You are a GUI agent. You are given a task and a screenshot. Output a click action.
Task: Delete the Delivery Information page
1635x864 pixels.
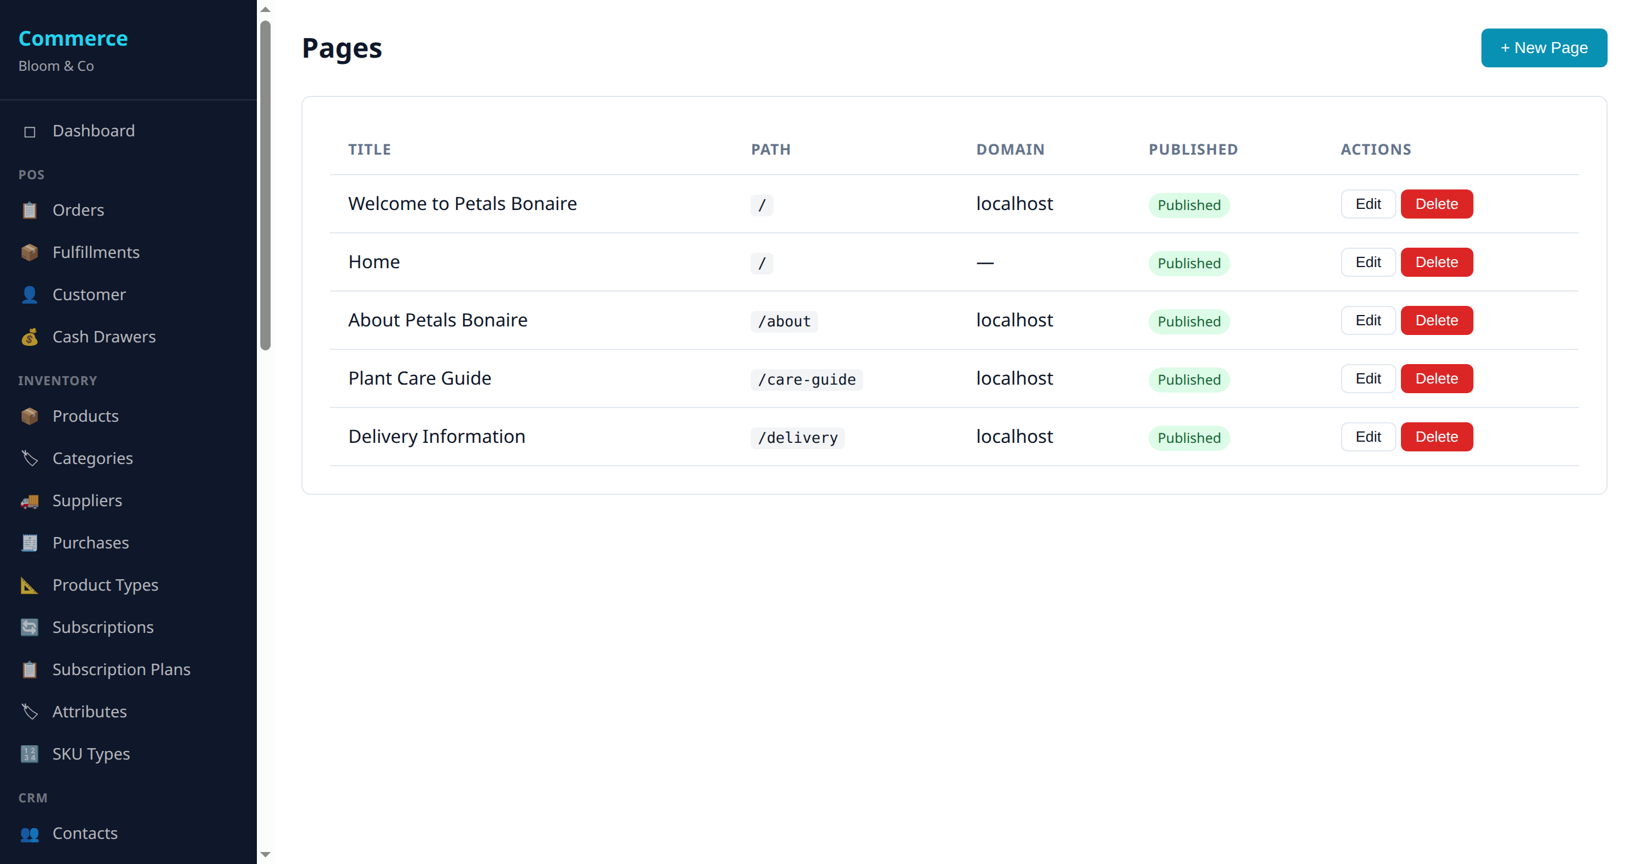coord(1436,437)
